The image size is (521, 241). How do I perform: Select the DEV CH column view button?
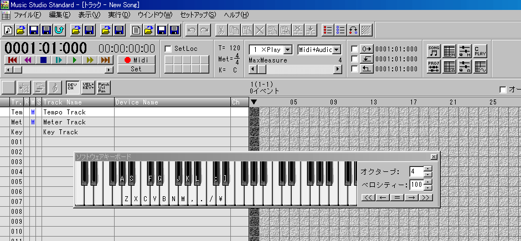pos(73,87)
